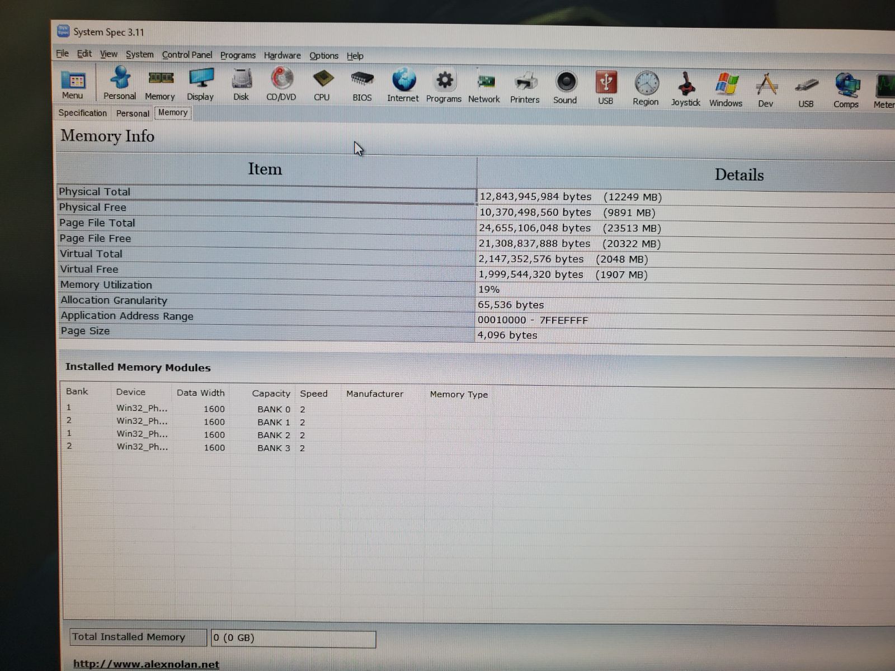Image resolution: width=895 pixels, height=671 pixels.
Task: Open the Personal info toolbar icon
Action: 120,84
